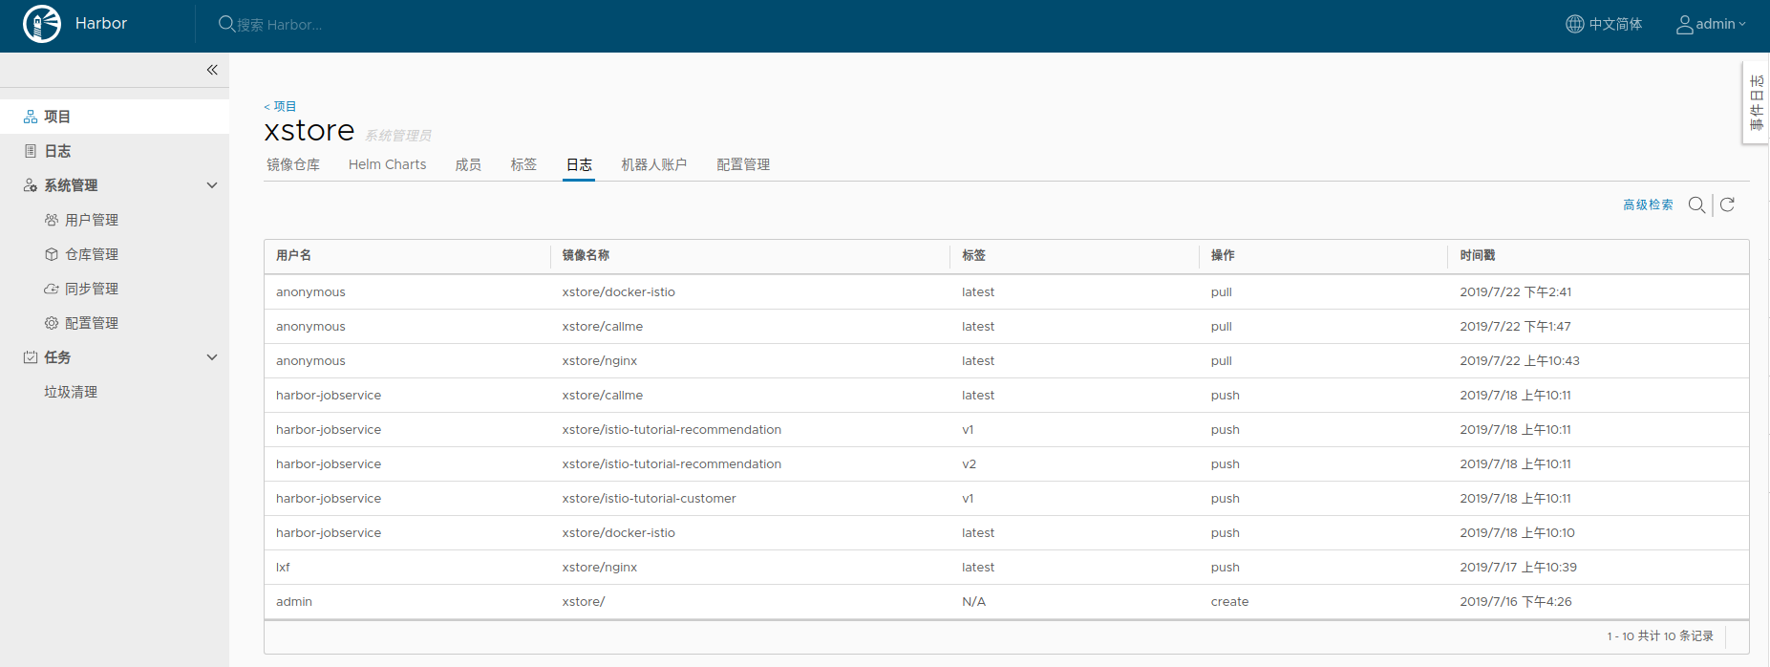Click the log search magnifier icon
The width and height of the screenshot is (1770, 667).
[1696, 204]
